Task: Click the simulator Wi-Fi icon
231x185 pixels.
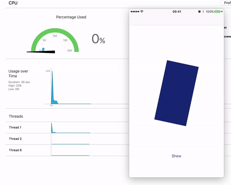Action: [142, 12]
